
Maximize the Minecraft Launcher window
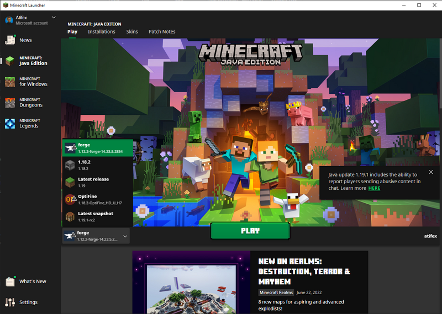click(419, 5)
